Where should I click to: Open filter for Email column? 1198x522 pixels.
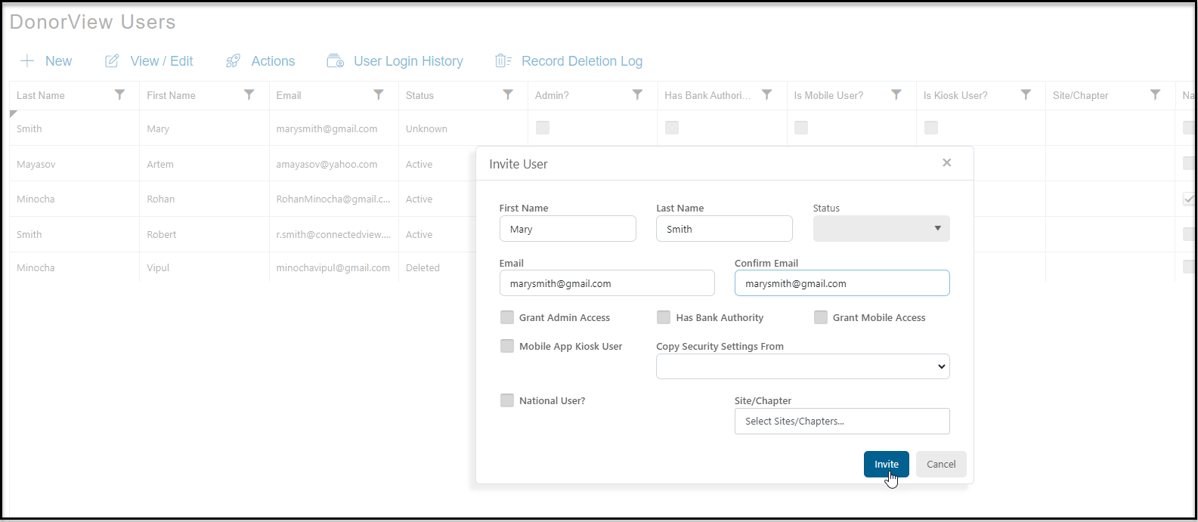click(379, 95)
